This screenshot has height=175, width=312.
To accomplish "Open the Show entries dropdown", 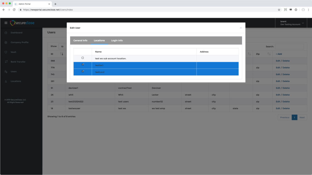I will pos(62,46).
